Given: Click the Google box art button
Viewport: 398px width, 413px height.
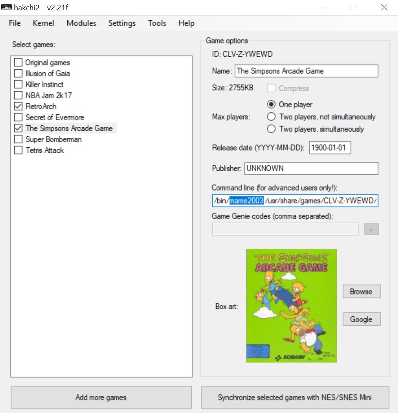Looking at the screenshot, I should point(362,319).
